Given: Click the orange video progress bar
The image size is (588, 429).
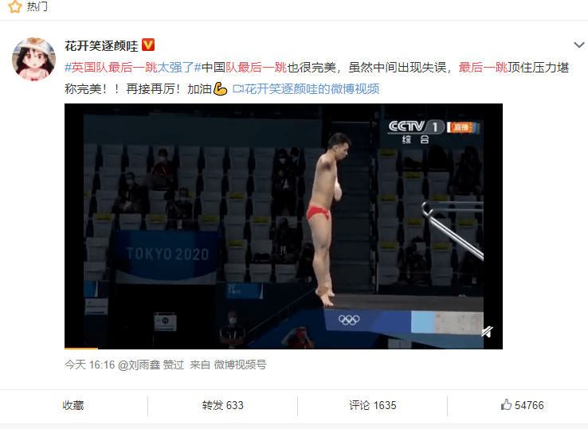Looking at the screenshot, I should tap(81, 349).
